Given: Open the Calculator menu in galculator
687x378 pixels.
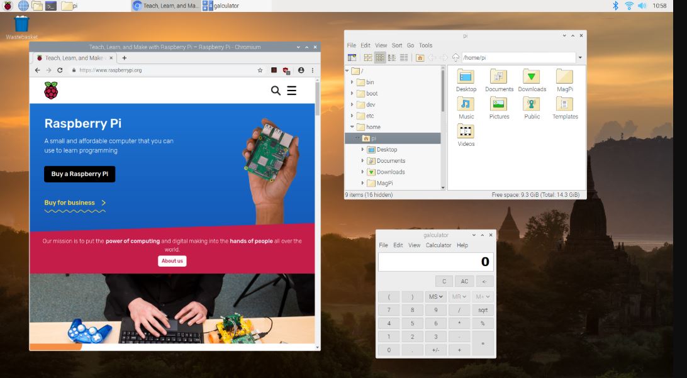Looking at the screenshot, I should point(438,245).
